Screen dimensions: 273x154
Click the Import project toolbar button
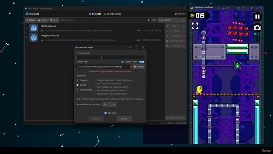tap(43, 20)
